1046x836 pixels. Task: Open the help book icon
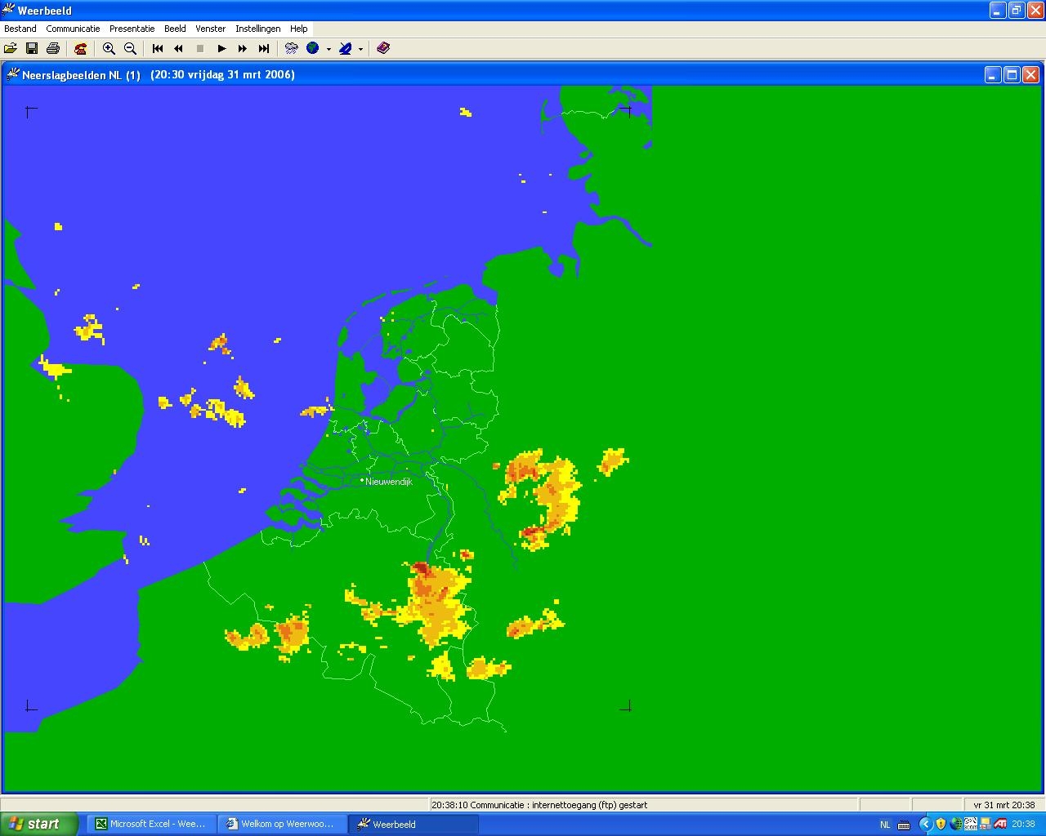click(x=383, y=48)
